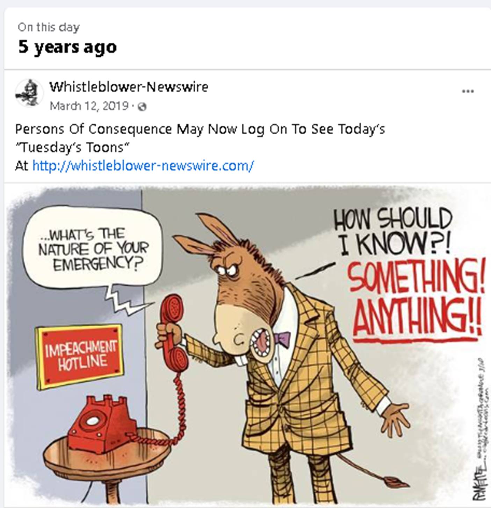Click the public globe privacy icon
Viewport: 491px width, 508px height.
[142, 106]
